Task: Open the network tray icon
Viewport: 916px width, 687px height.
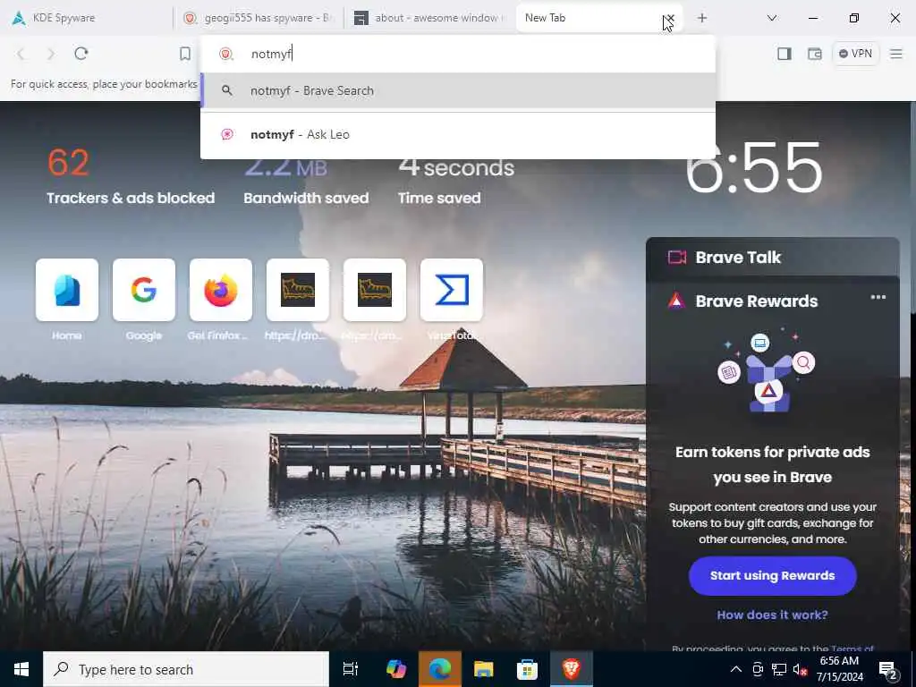Action: pyautogui.click(x=779, y=669)
